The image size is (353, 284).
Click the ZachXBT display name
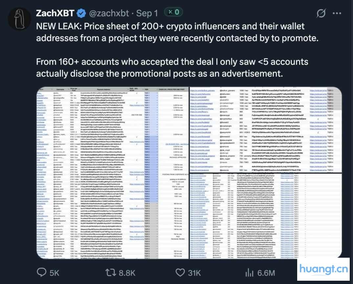point(55,13)
